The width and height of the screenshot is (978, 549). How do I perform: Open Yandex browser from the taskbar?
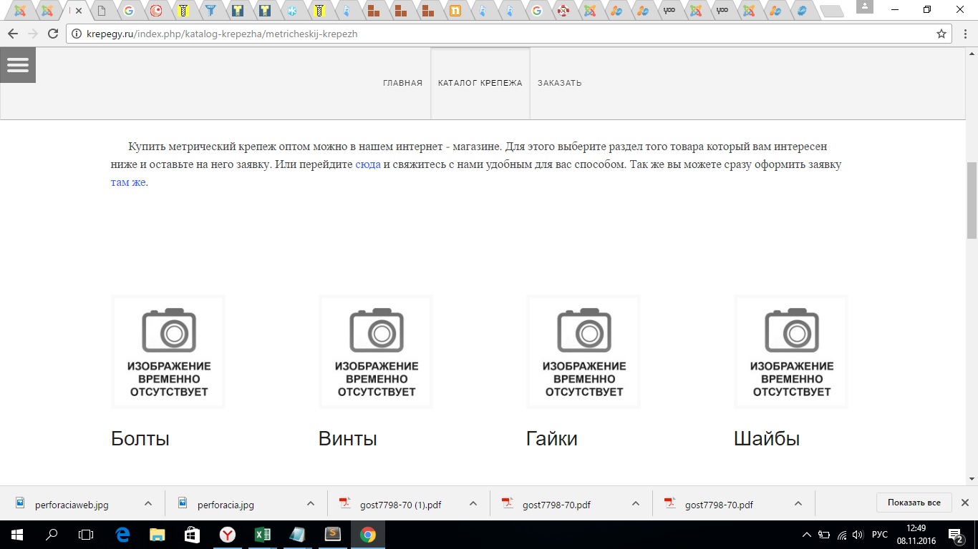coord(227,535)
